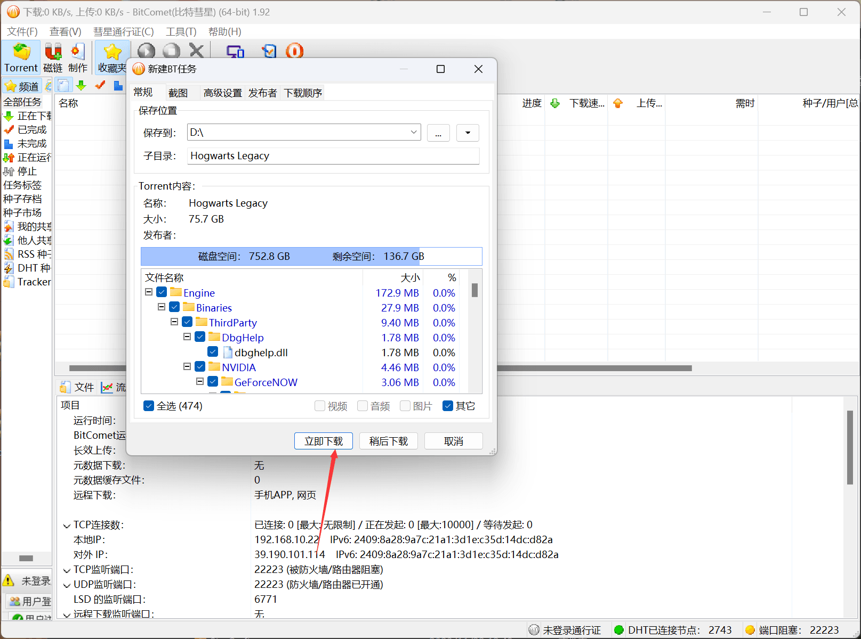Collapse the TCP连接数 section chevron
The image size is (861, 639).
coord(66,525)
